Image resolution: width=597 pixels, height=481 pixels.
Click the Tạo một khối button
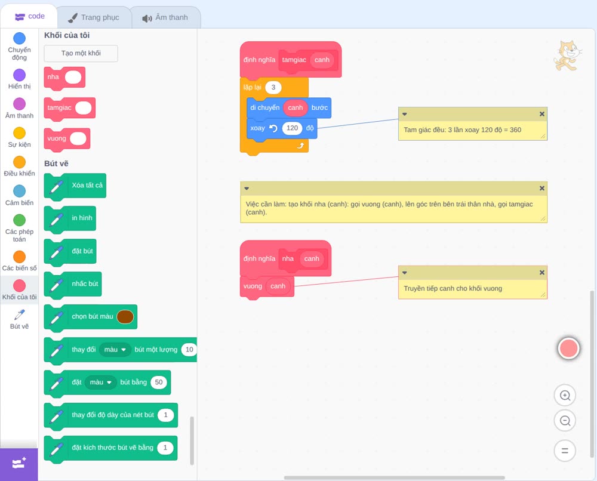tap(81, 53)
